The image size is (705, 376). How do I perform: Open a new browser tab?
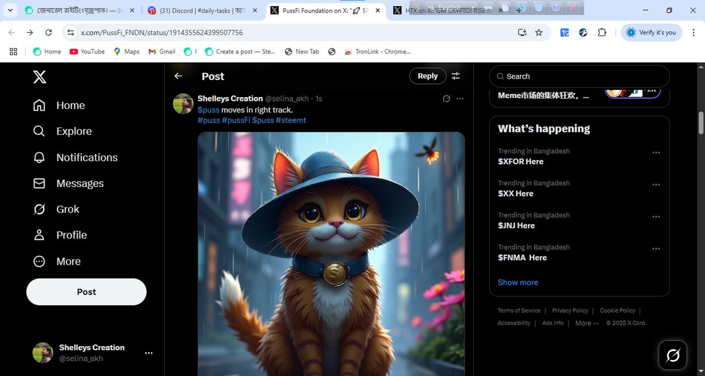point(519,10)
